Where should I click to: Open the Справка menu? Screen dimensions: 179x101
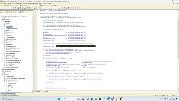pyautogui.click(x=50, y=3)
